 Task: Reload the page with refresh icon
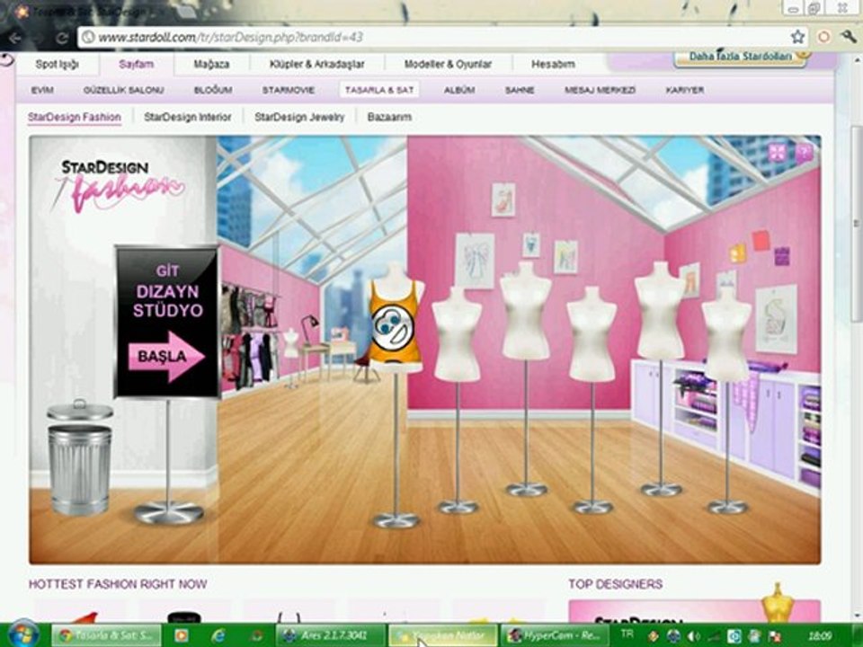coord(61,38)
